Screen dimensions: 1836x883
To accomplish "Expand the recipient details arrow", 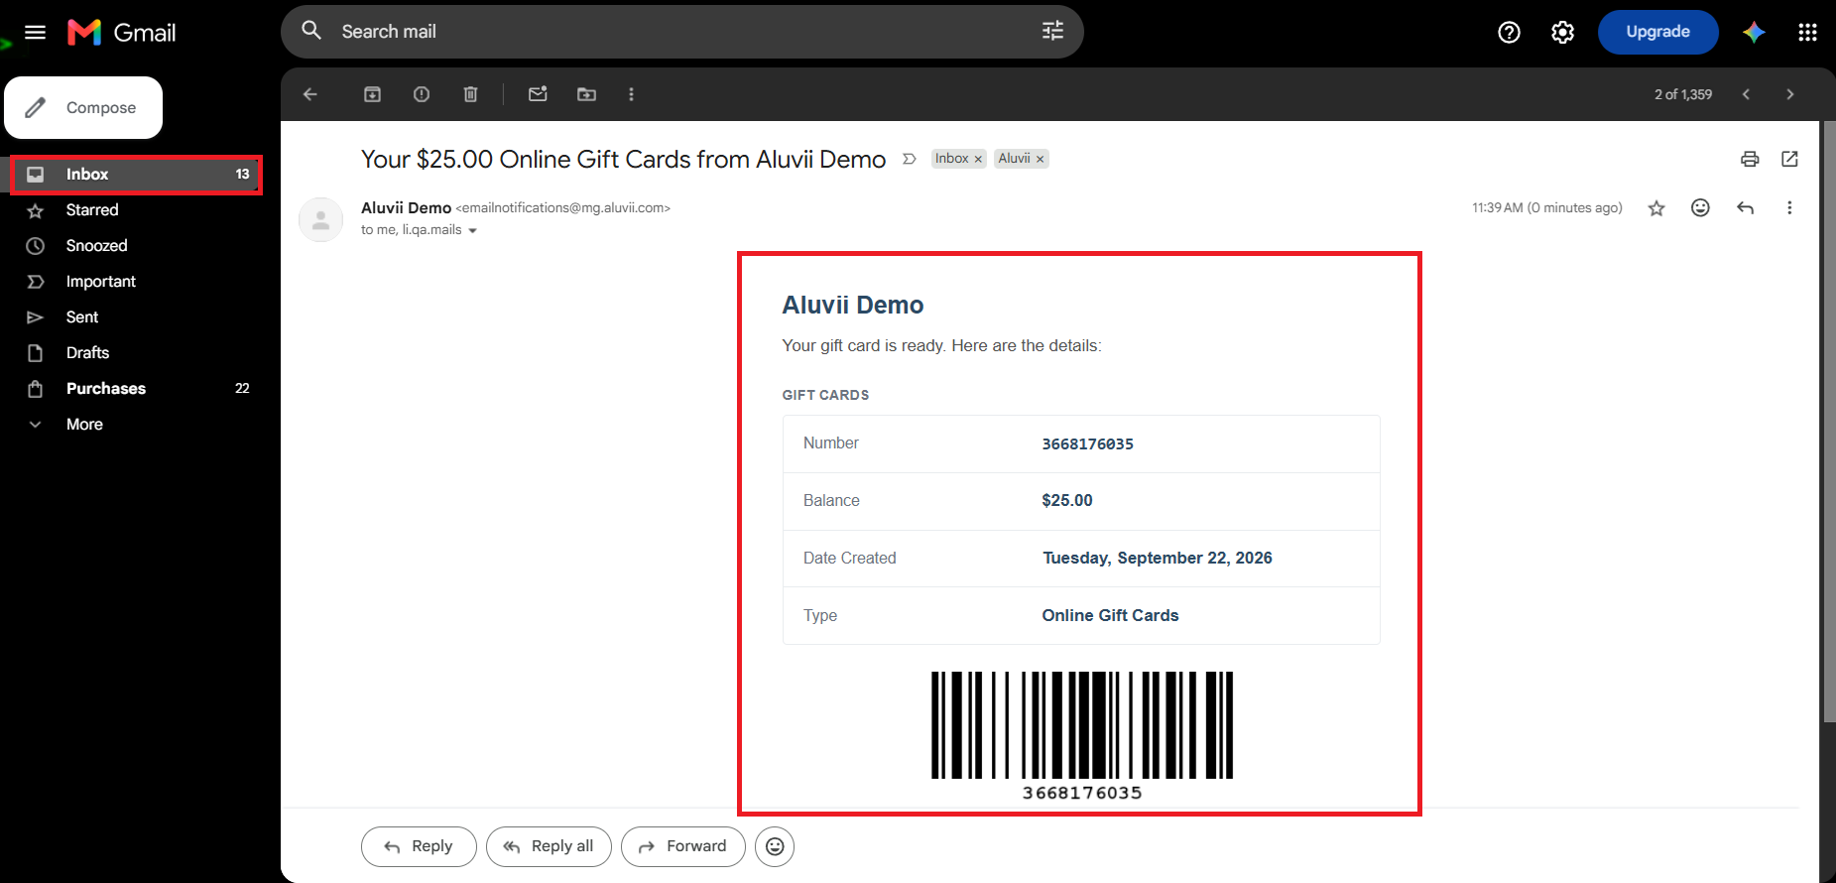I will tap(472, 230).
